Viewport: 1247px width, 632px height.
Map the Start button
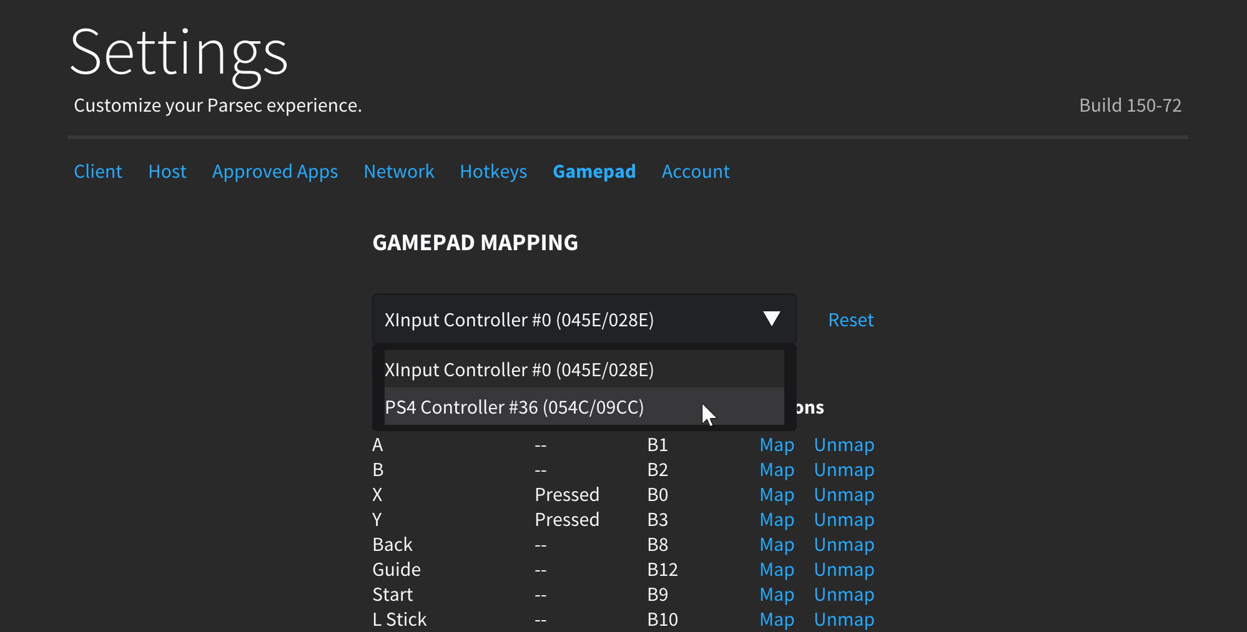tap(777, 595)
